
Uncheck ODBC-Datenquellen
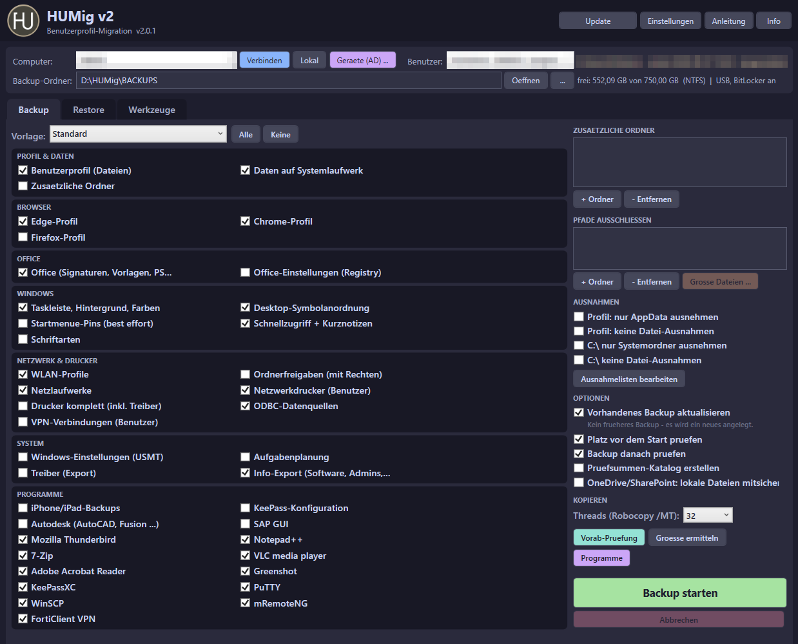click(x=246, y=406)
